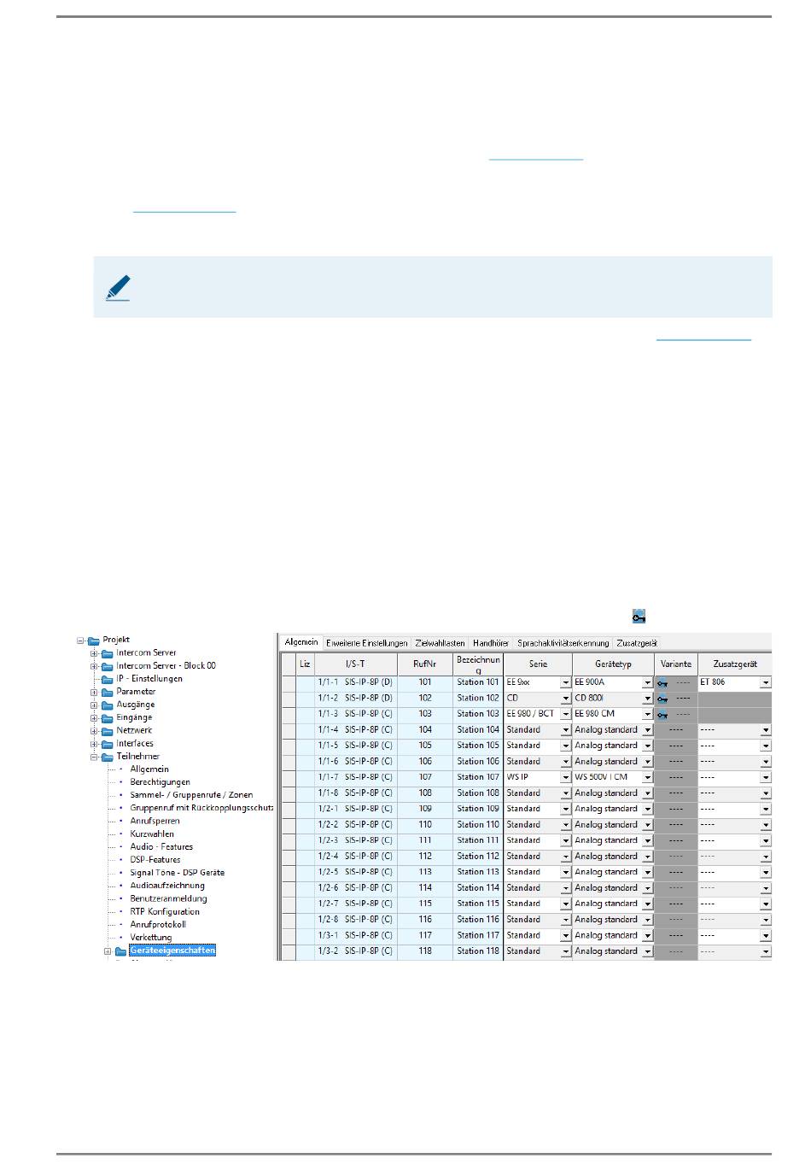Expand the Netzwerk node
The image size is (811, 1170).
(95, 731)
